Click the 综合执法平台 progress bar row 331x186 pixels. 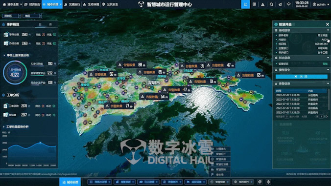(43, 83)
